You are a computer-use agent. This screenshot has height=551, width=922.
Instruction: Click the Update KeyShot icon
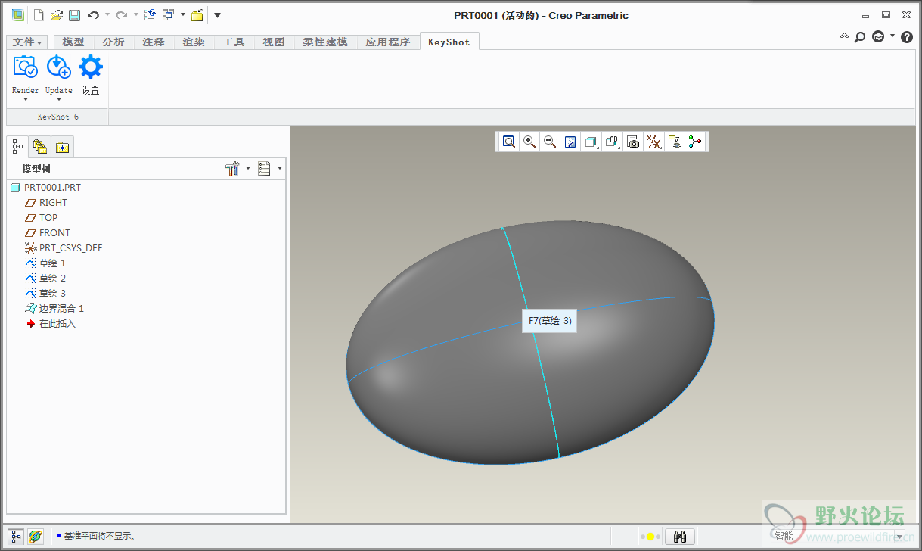pos(58,67)
